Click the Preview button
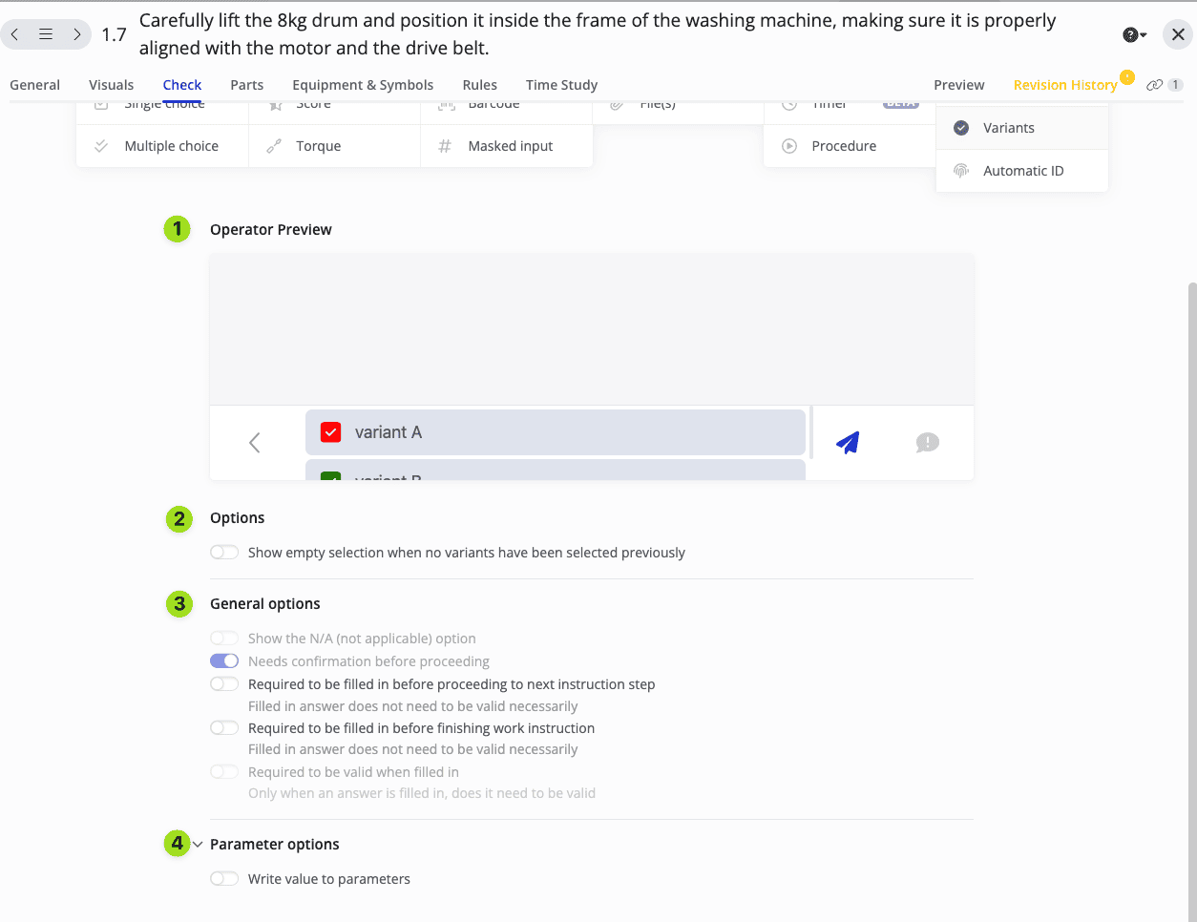 tap(958, 85)
